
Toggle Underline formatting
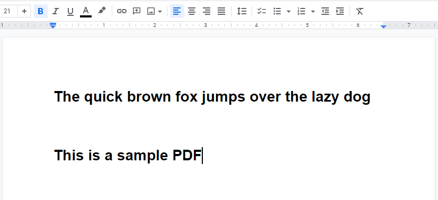[70, 11]
